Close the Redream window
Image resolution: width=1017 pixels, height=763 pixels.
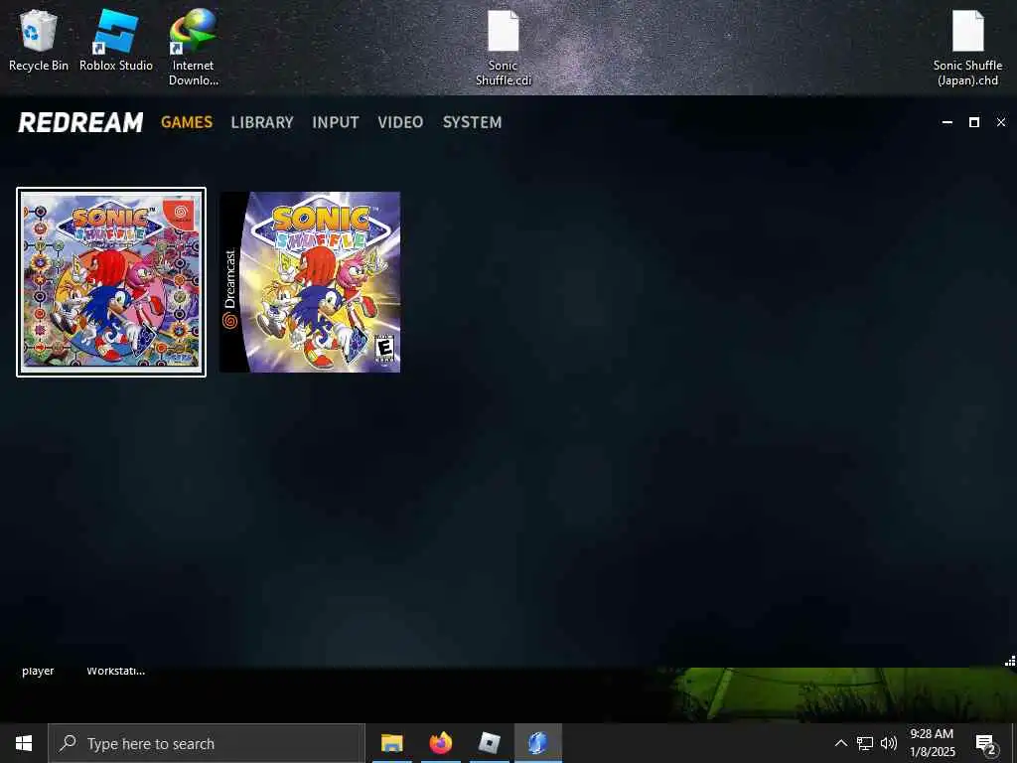tap(1001, 122)
